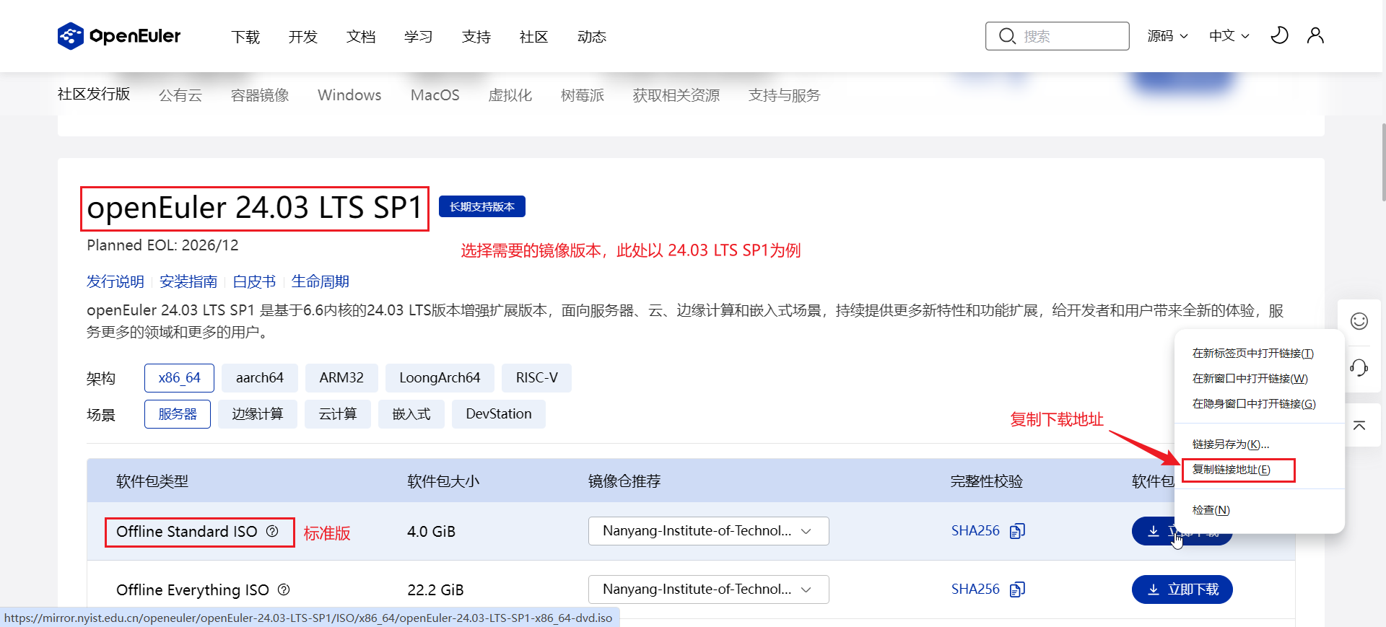1386x627 pixels.
Task: Select 云计算 scenario
Action: pyautogui.click(x=338, y=414)
